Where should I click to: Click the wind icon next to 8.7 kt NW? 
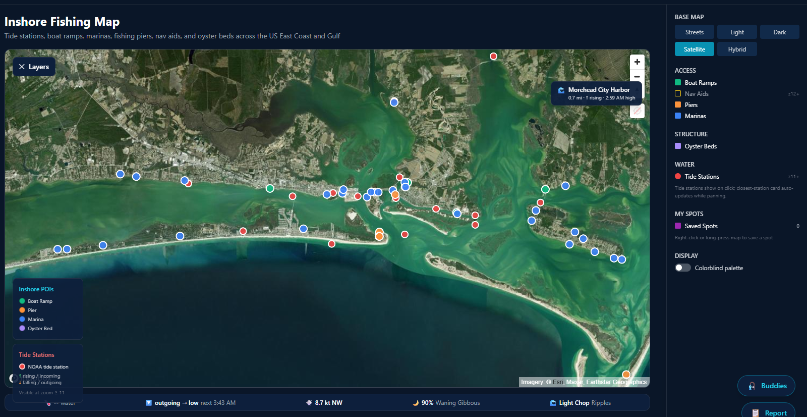(x=309, y=403)
